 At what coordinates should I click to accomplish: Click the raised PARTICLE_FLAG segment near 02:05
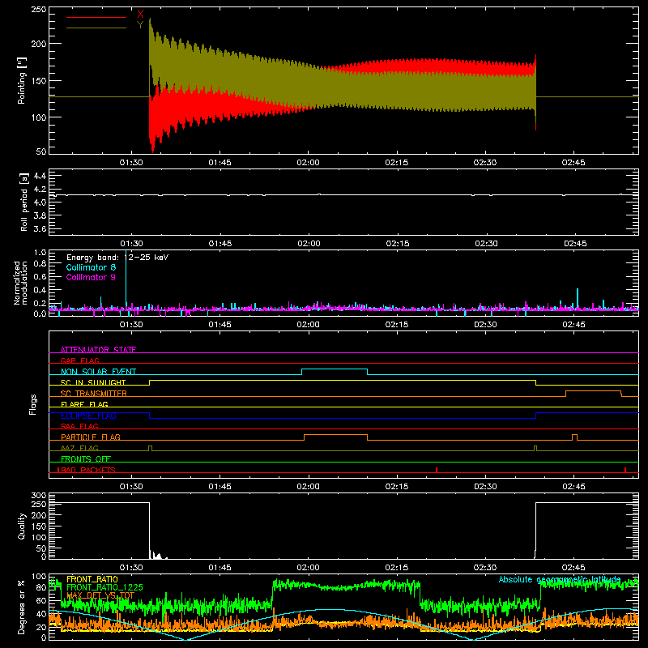335,435
